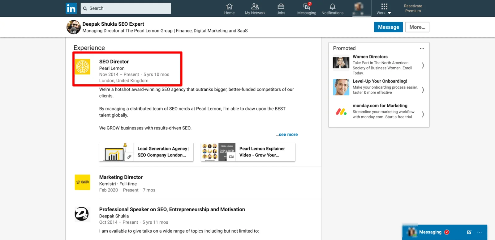Open Lead Generation Agency link card
Viewport: 495px width, 240px height.
146,152
